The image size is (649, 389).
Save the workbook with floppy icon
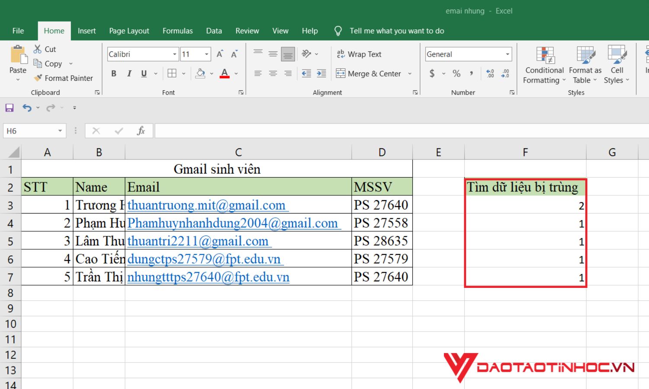pos(10,108)
